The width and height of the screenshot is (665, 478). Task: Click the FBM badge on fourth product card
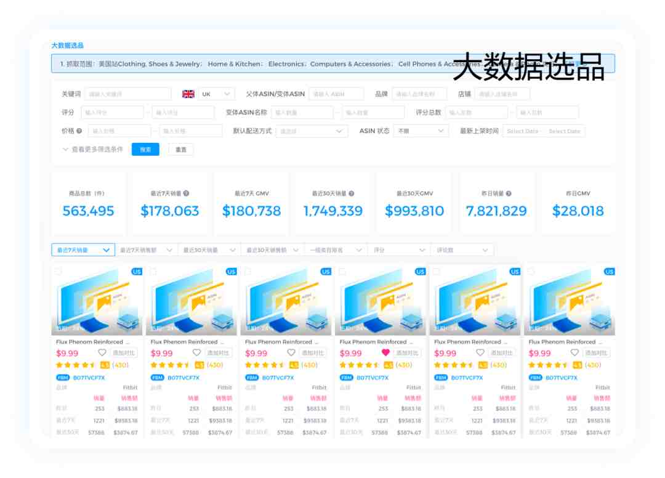pos(347,378)
